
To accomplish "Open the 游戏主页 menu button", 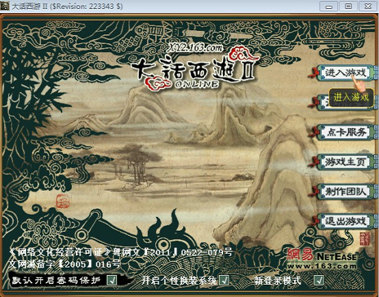I will coord(345,162).
